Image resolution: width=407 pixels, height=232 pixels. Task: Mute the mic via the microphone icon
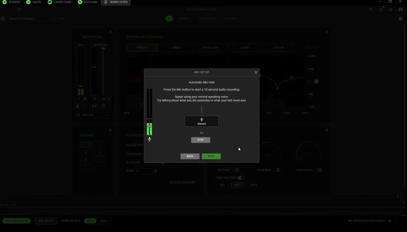pos(77,106)
